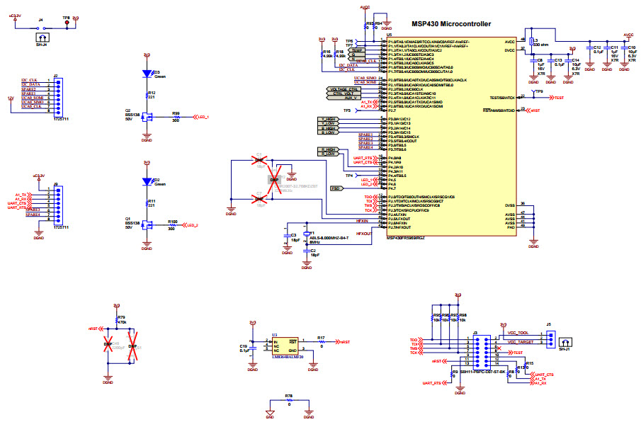Select the SBH11 JTAG header J3
The width and height of the screenshot is (641, 422).
(x=482, y=352)
